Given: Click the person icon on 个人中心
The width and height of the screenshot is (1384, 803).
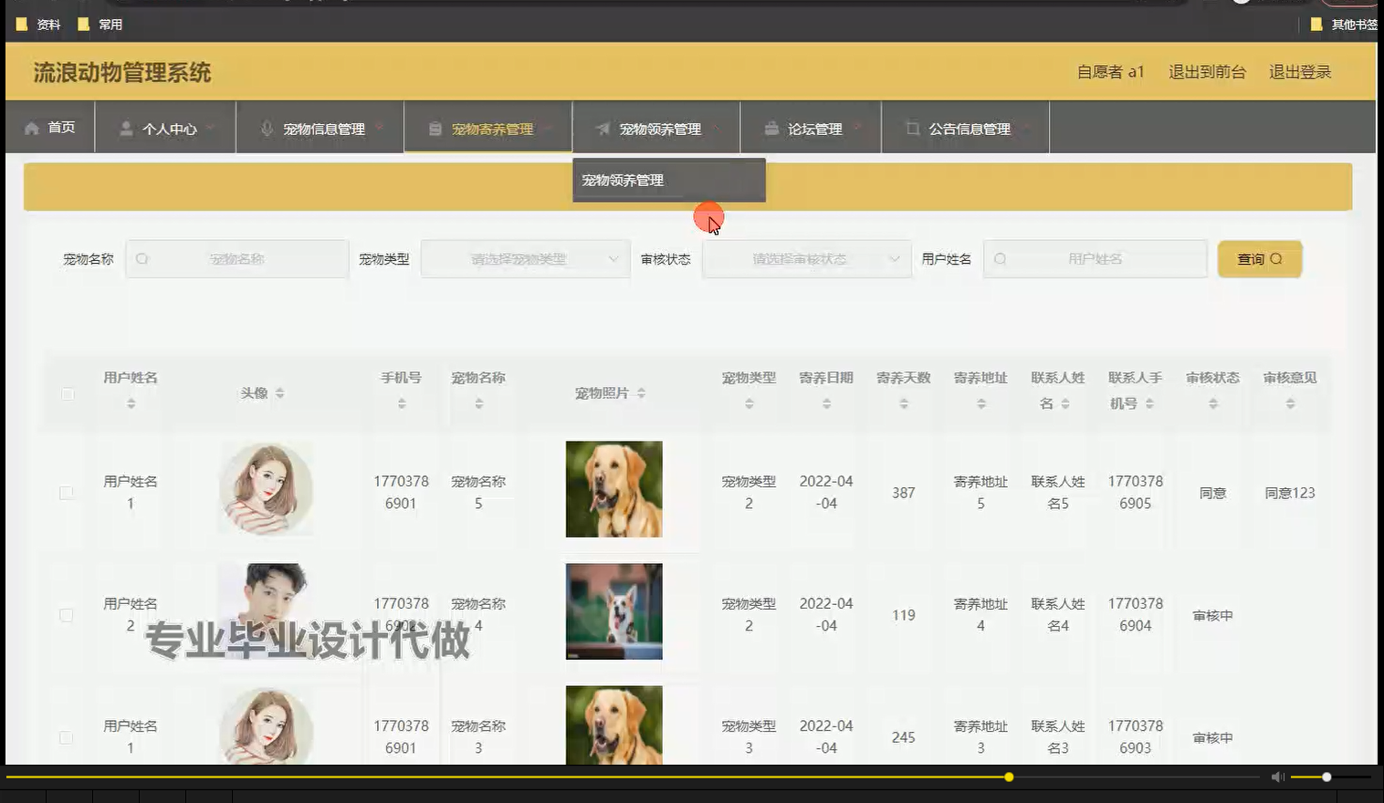Looking at the screenshot, I should tap(124, 128).
